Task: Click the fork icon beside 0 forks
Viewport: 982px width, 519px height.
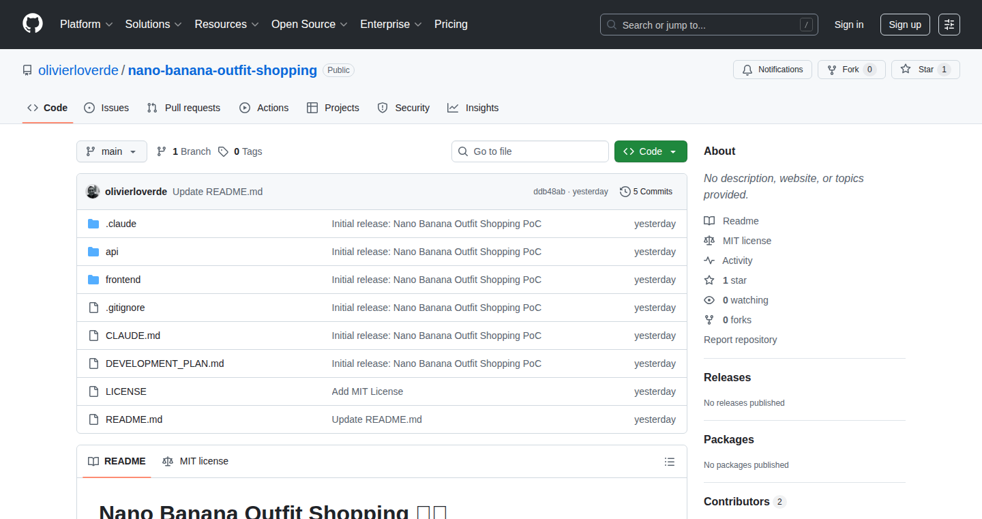Action: (709, 320)
